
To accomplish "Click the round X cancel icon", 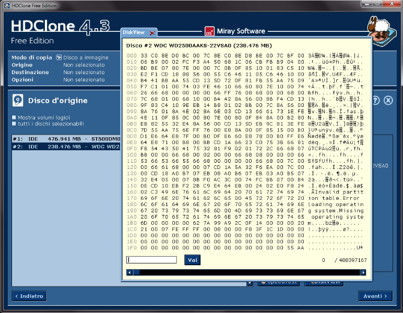I will tap(388, 100).
